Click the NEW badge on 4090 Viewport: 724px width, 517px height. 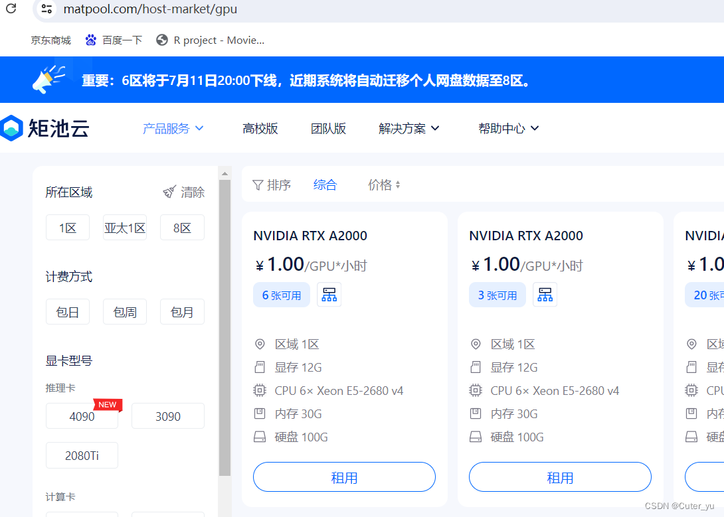[x=108, y=404]
